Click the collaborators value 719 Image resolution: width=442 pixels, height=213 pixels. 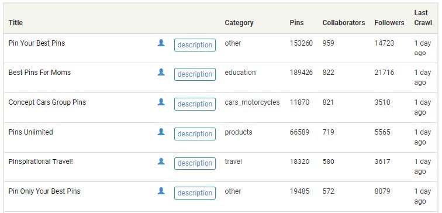coord(329,132)
